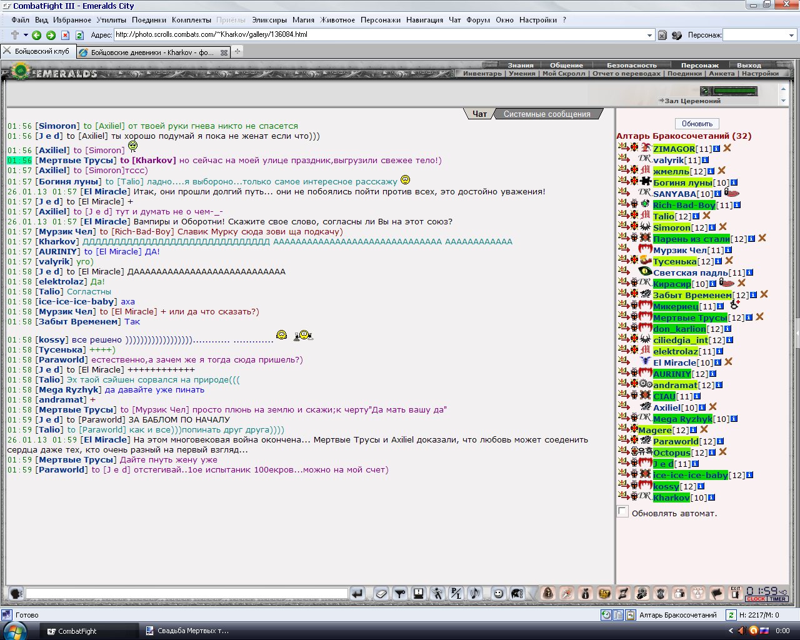Click the Выход link

[749, 65]
